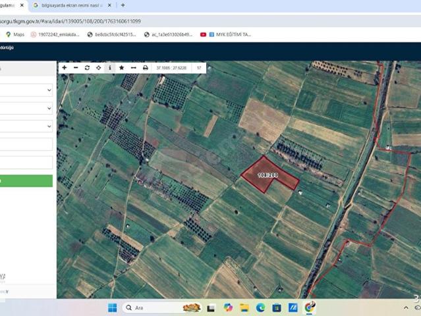Zoom in with the map plus icon
This screenshot has width=421, height=316.
point(65,68)
